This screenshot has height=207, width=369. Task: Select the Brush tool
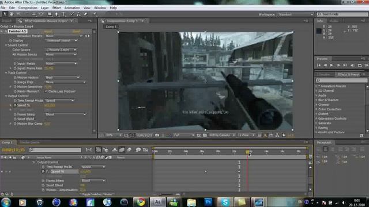coord(72,14)
